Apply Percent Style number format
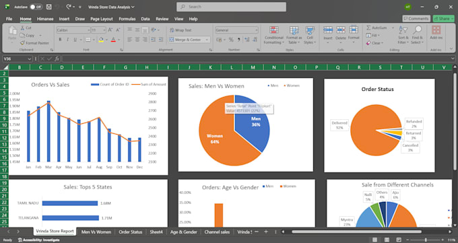This screenshot has height=243, width=458. point(231,40)
